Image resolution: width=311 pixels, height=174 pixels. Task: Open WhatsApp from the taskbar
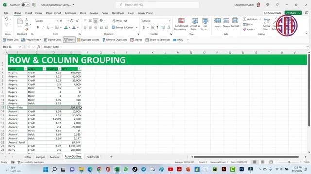(126, 169)
